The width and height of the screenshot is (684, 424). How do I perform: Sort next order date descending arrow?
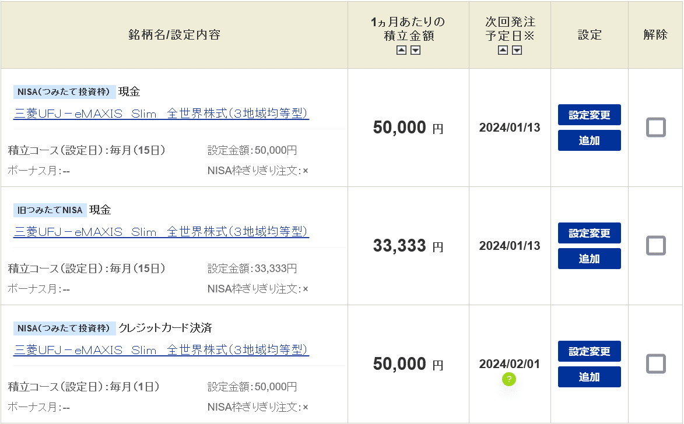517,50
